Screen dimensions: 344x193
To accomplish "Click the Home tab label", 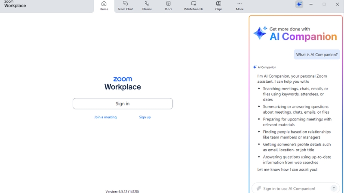I will (x=104, y=9).
